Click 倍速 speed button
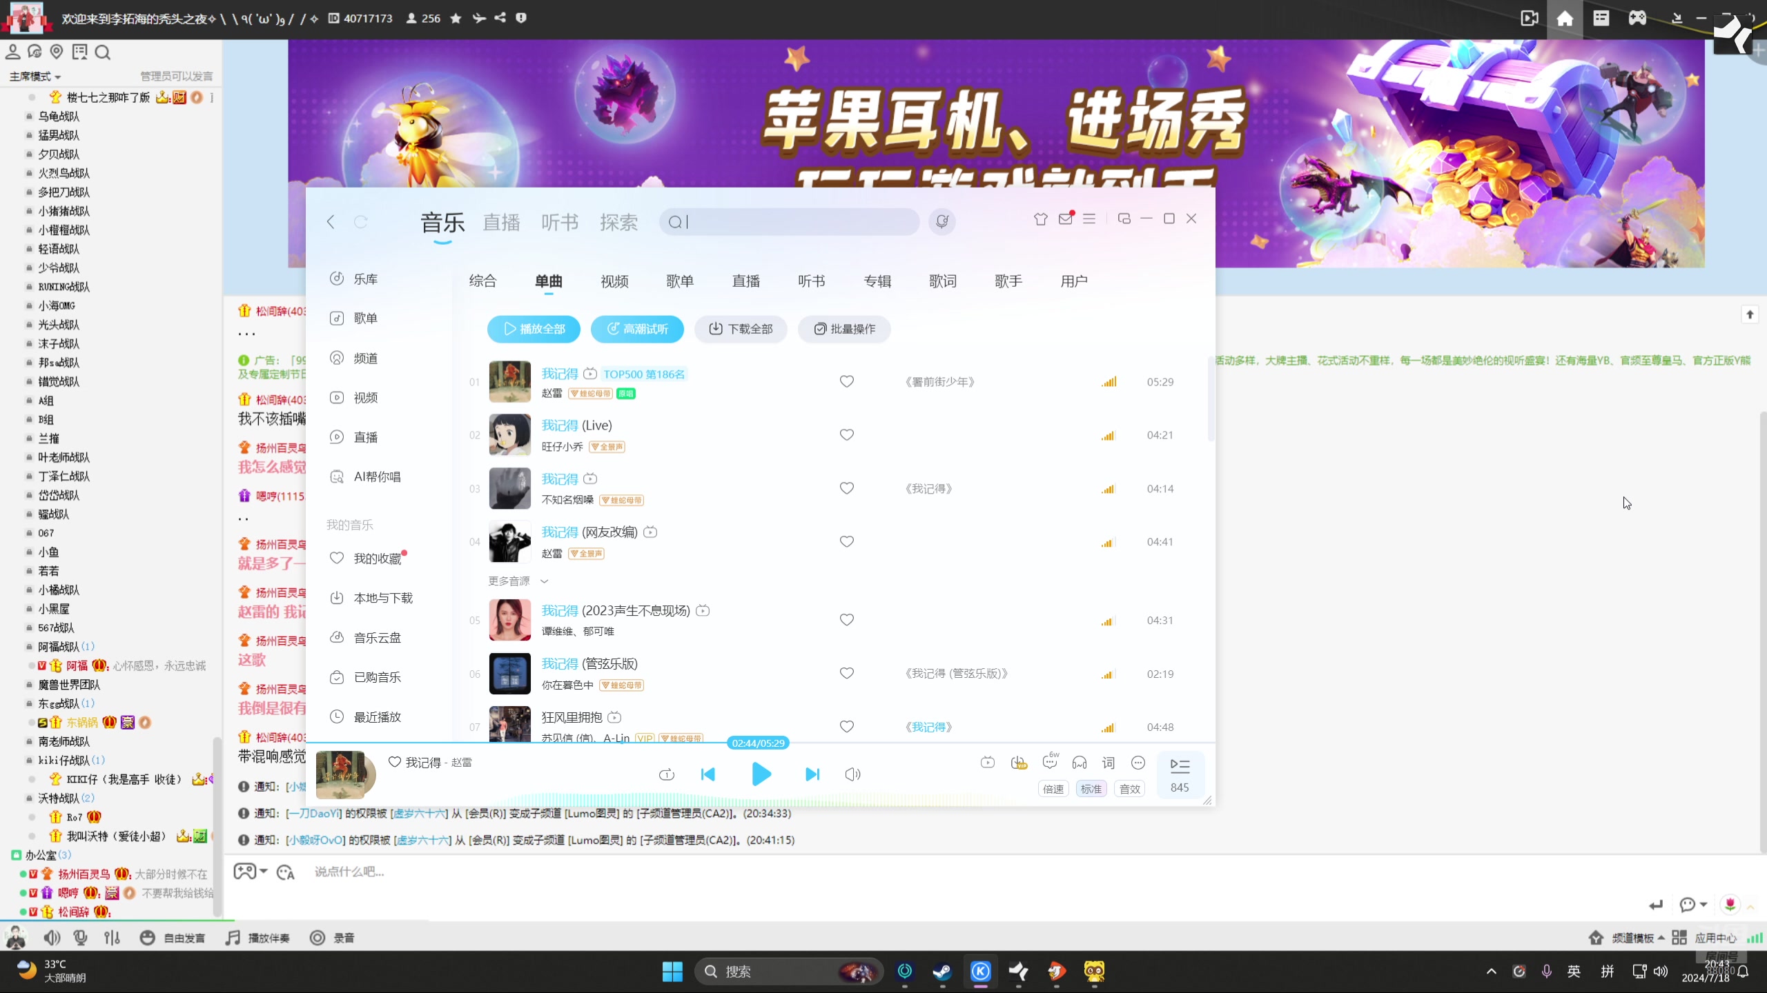 1053,789
